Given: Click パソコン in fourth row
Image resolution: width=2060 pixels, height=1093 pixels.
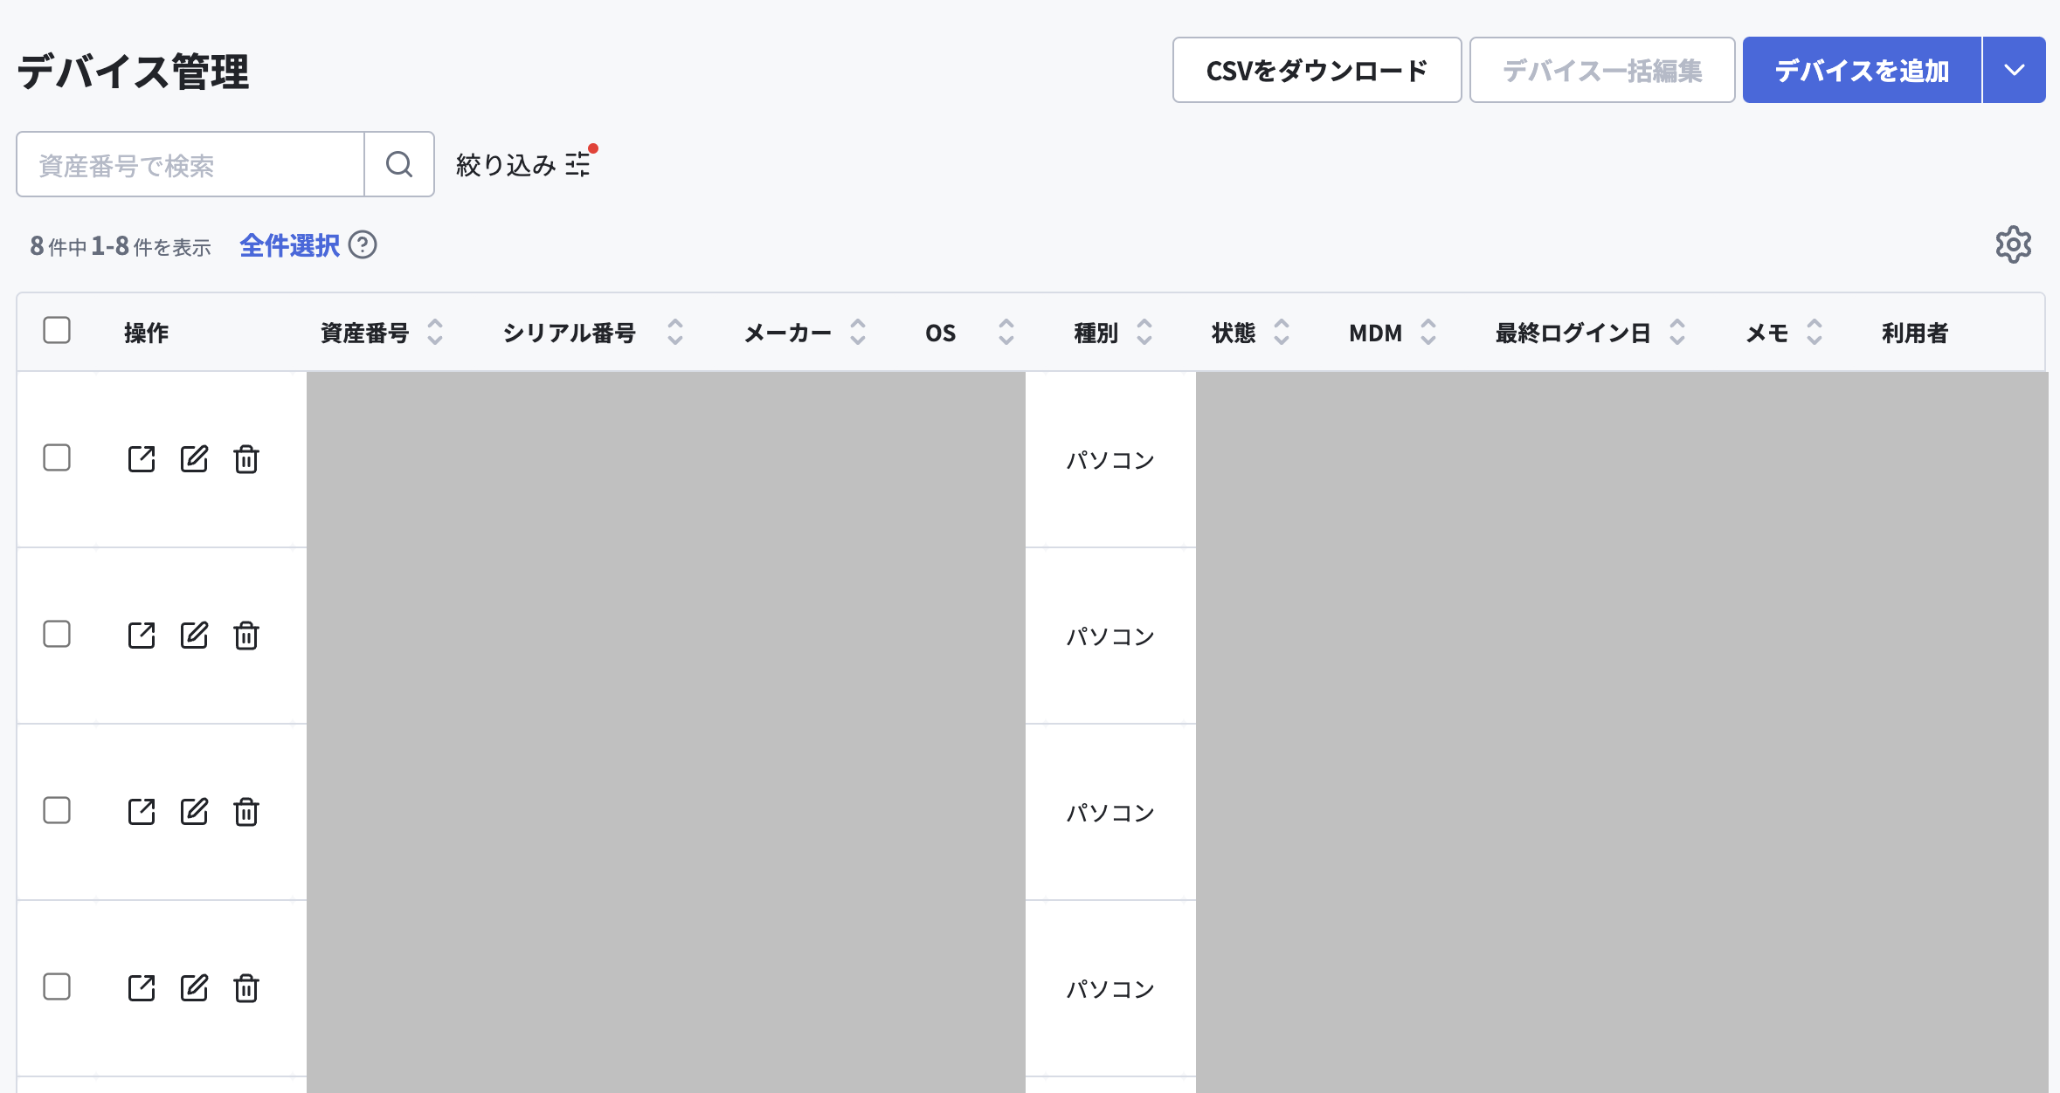Looking at the screenshot, I should (1110, 988).
